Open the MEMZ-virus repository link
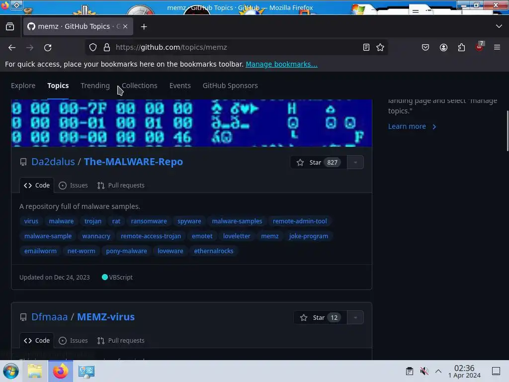Viewport: 509px width, 382px height. pos(106,317)
